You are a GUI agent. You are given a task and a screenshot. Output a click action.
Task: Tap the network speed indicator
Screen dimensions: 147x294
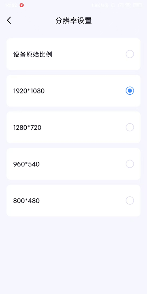(x=98, y=5)
